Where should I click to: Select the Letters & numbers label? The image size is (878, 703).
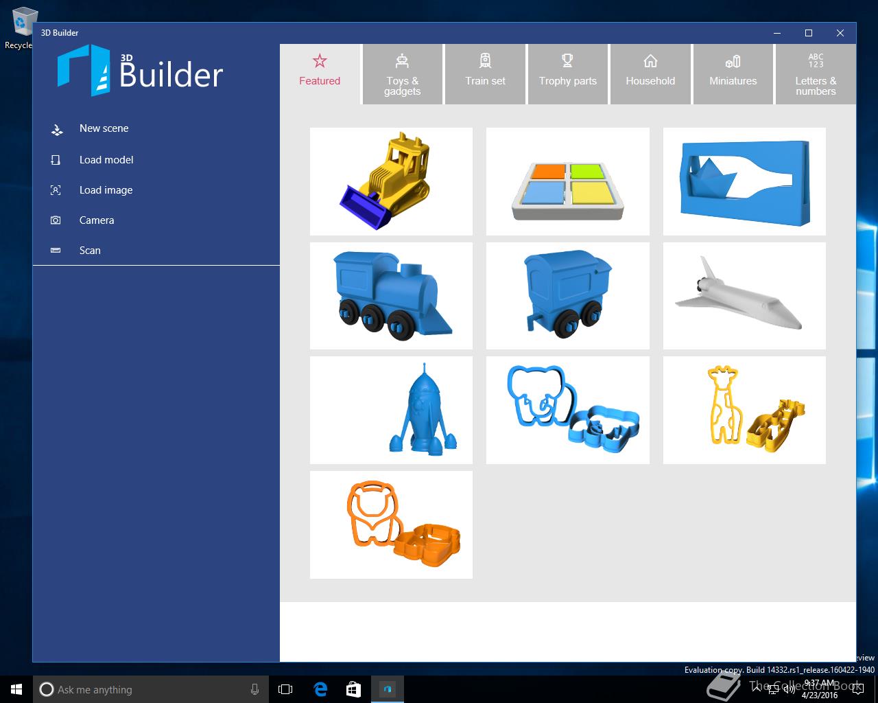click(816, 86)
